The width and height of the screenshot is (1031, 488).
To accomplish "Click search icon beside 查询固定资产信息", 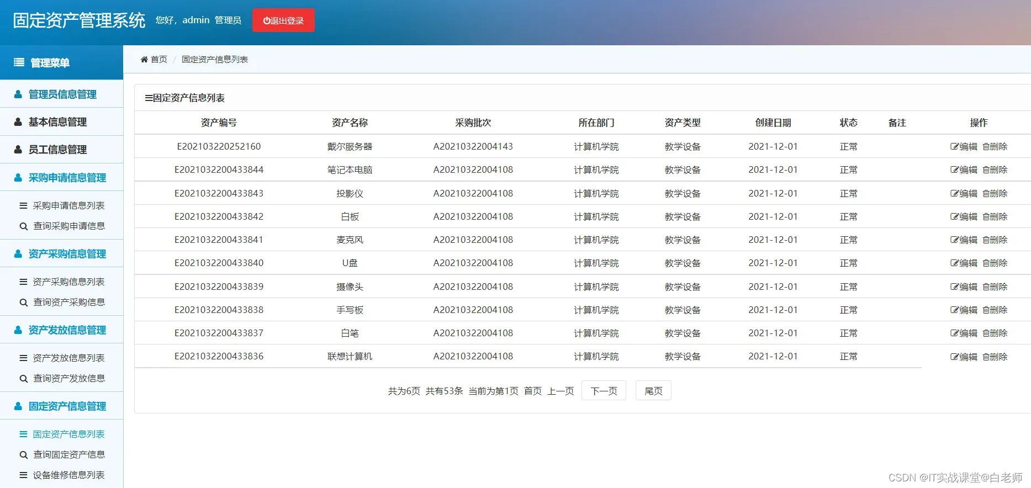I will pyautogui.click(x=23, y=455).
